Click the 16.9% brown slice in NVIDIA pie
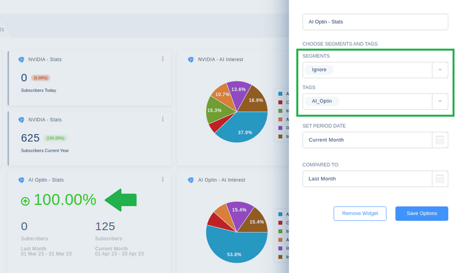Image resolution: width=455 pixels, height=273 pixels. point(255,100)
